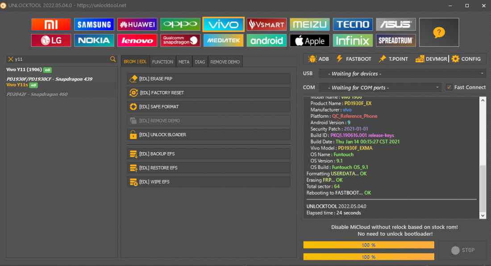Image resolution: width=491 pixels, height=266 pixels.
Task: Switch to the DIAG tab
Action: pyautogui.click(x=200, y=62)
